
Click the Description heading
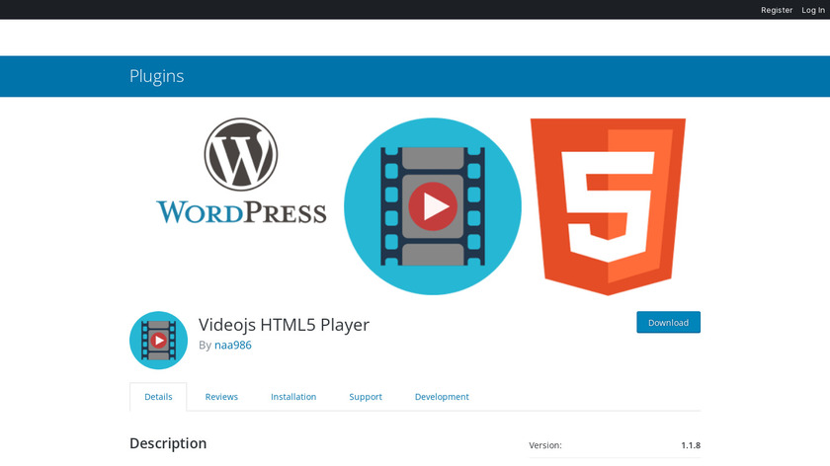(168, 443)
